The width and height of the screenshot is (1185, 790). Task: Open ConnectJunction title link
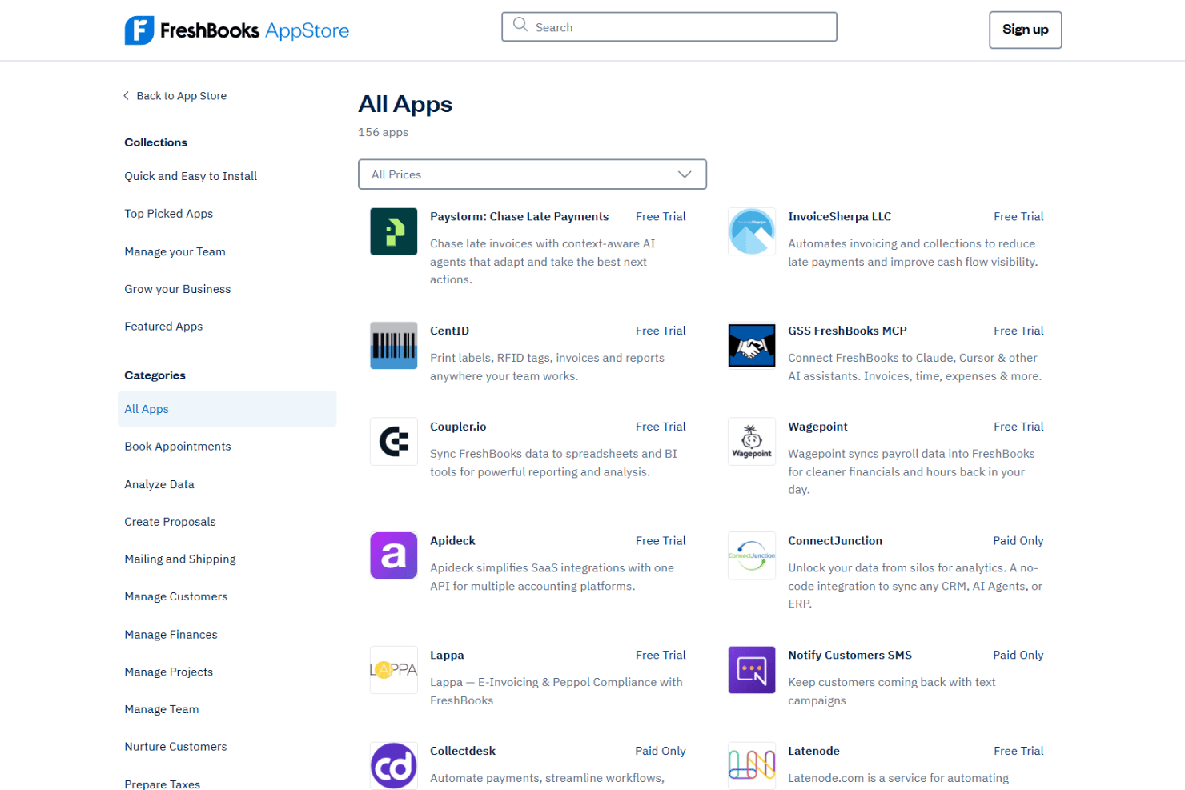point(835,541)
